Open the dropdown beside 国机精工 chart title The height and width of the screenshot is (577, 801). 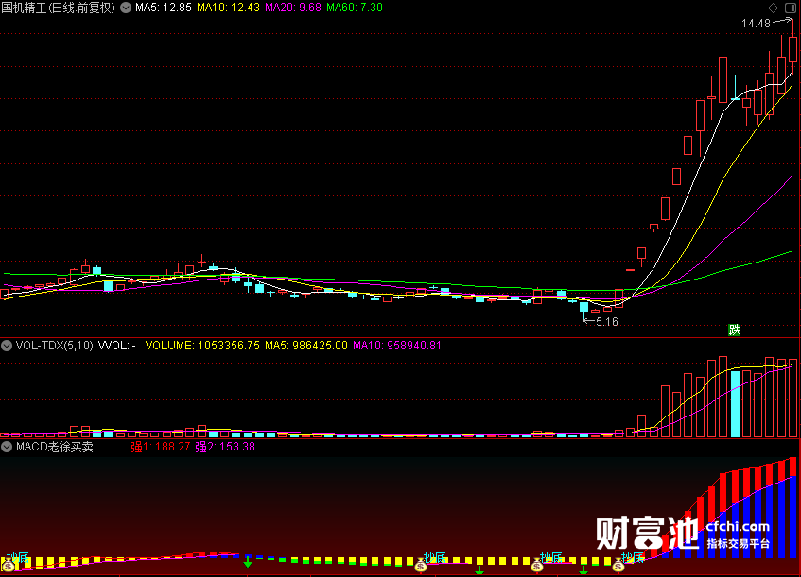pyautogui.click(x=126, y=8)
